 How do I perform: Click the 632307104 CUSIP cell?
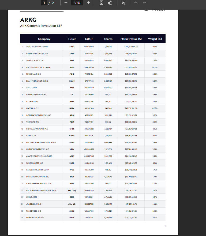pyautogui.click(x=89, y=108)
